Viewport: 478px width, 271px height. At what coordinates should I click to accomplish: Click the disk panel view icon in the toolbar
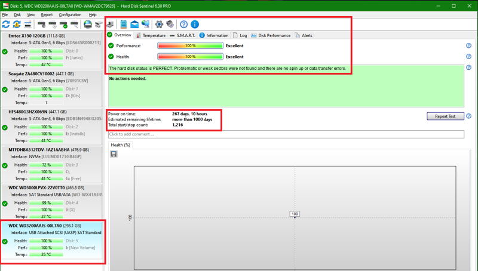27,24
